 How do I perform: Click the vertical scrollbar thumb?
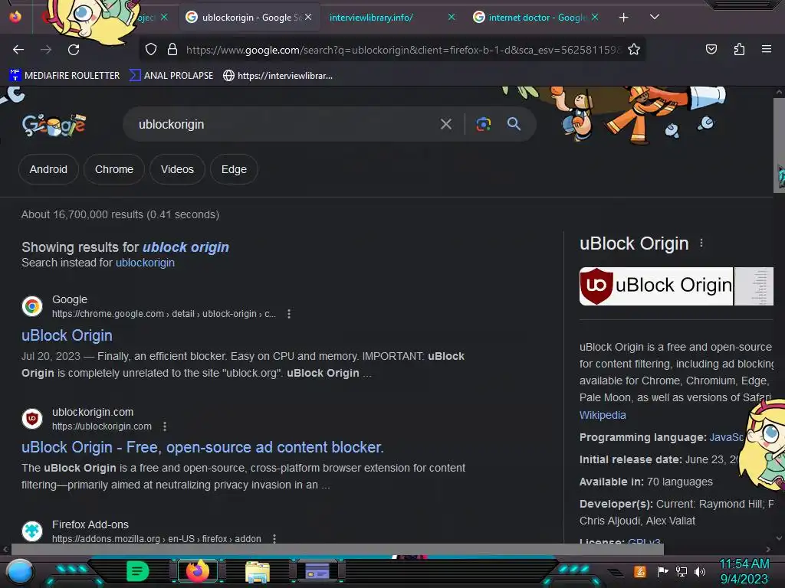[779, 145]
